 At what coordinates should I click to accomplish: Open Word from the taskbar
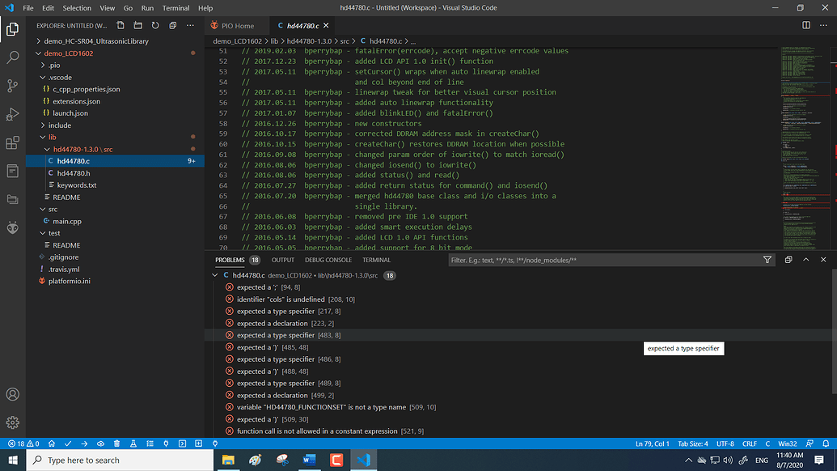[x=309, y=460]
